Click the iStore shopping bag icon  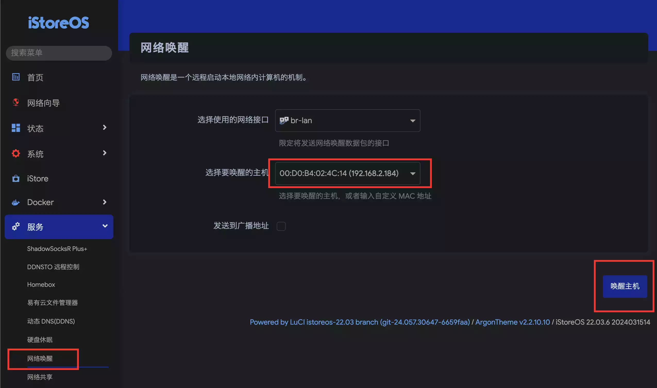(16, 179)
